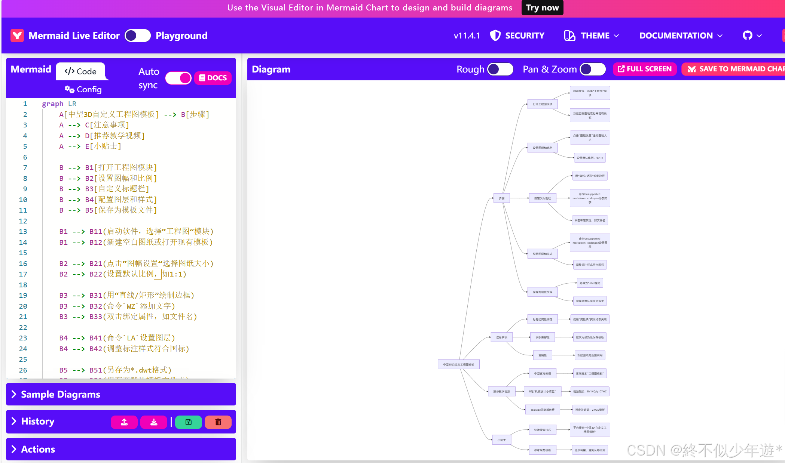Open the Theme dropdown
The height and width of the screenshot is (463, 785).
592,36
